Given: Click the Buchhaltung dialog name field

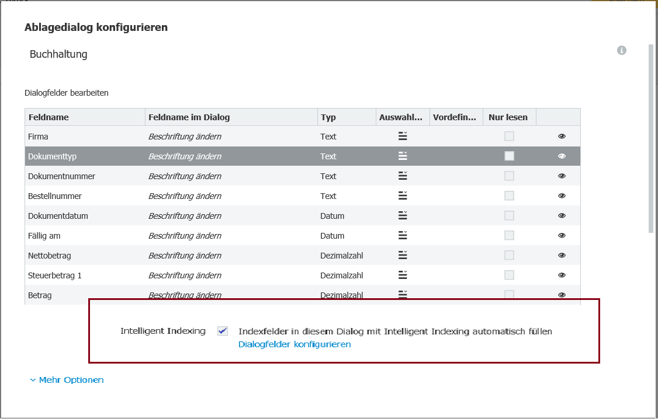Looking at the screenshot, I should point(58,54).
